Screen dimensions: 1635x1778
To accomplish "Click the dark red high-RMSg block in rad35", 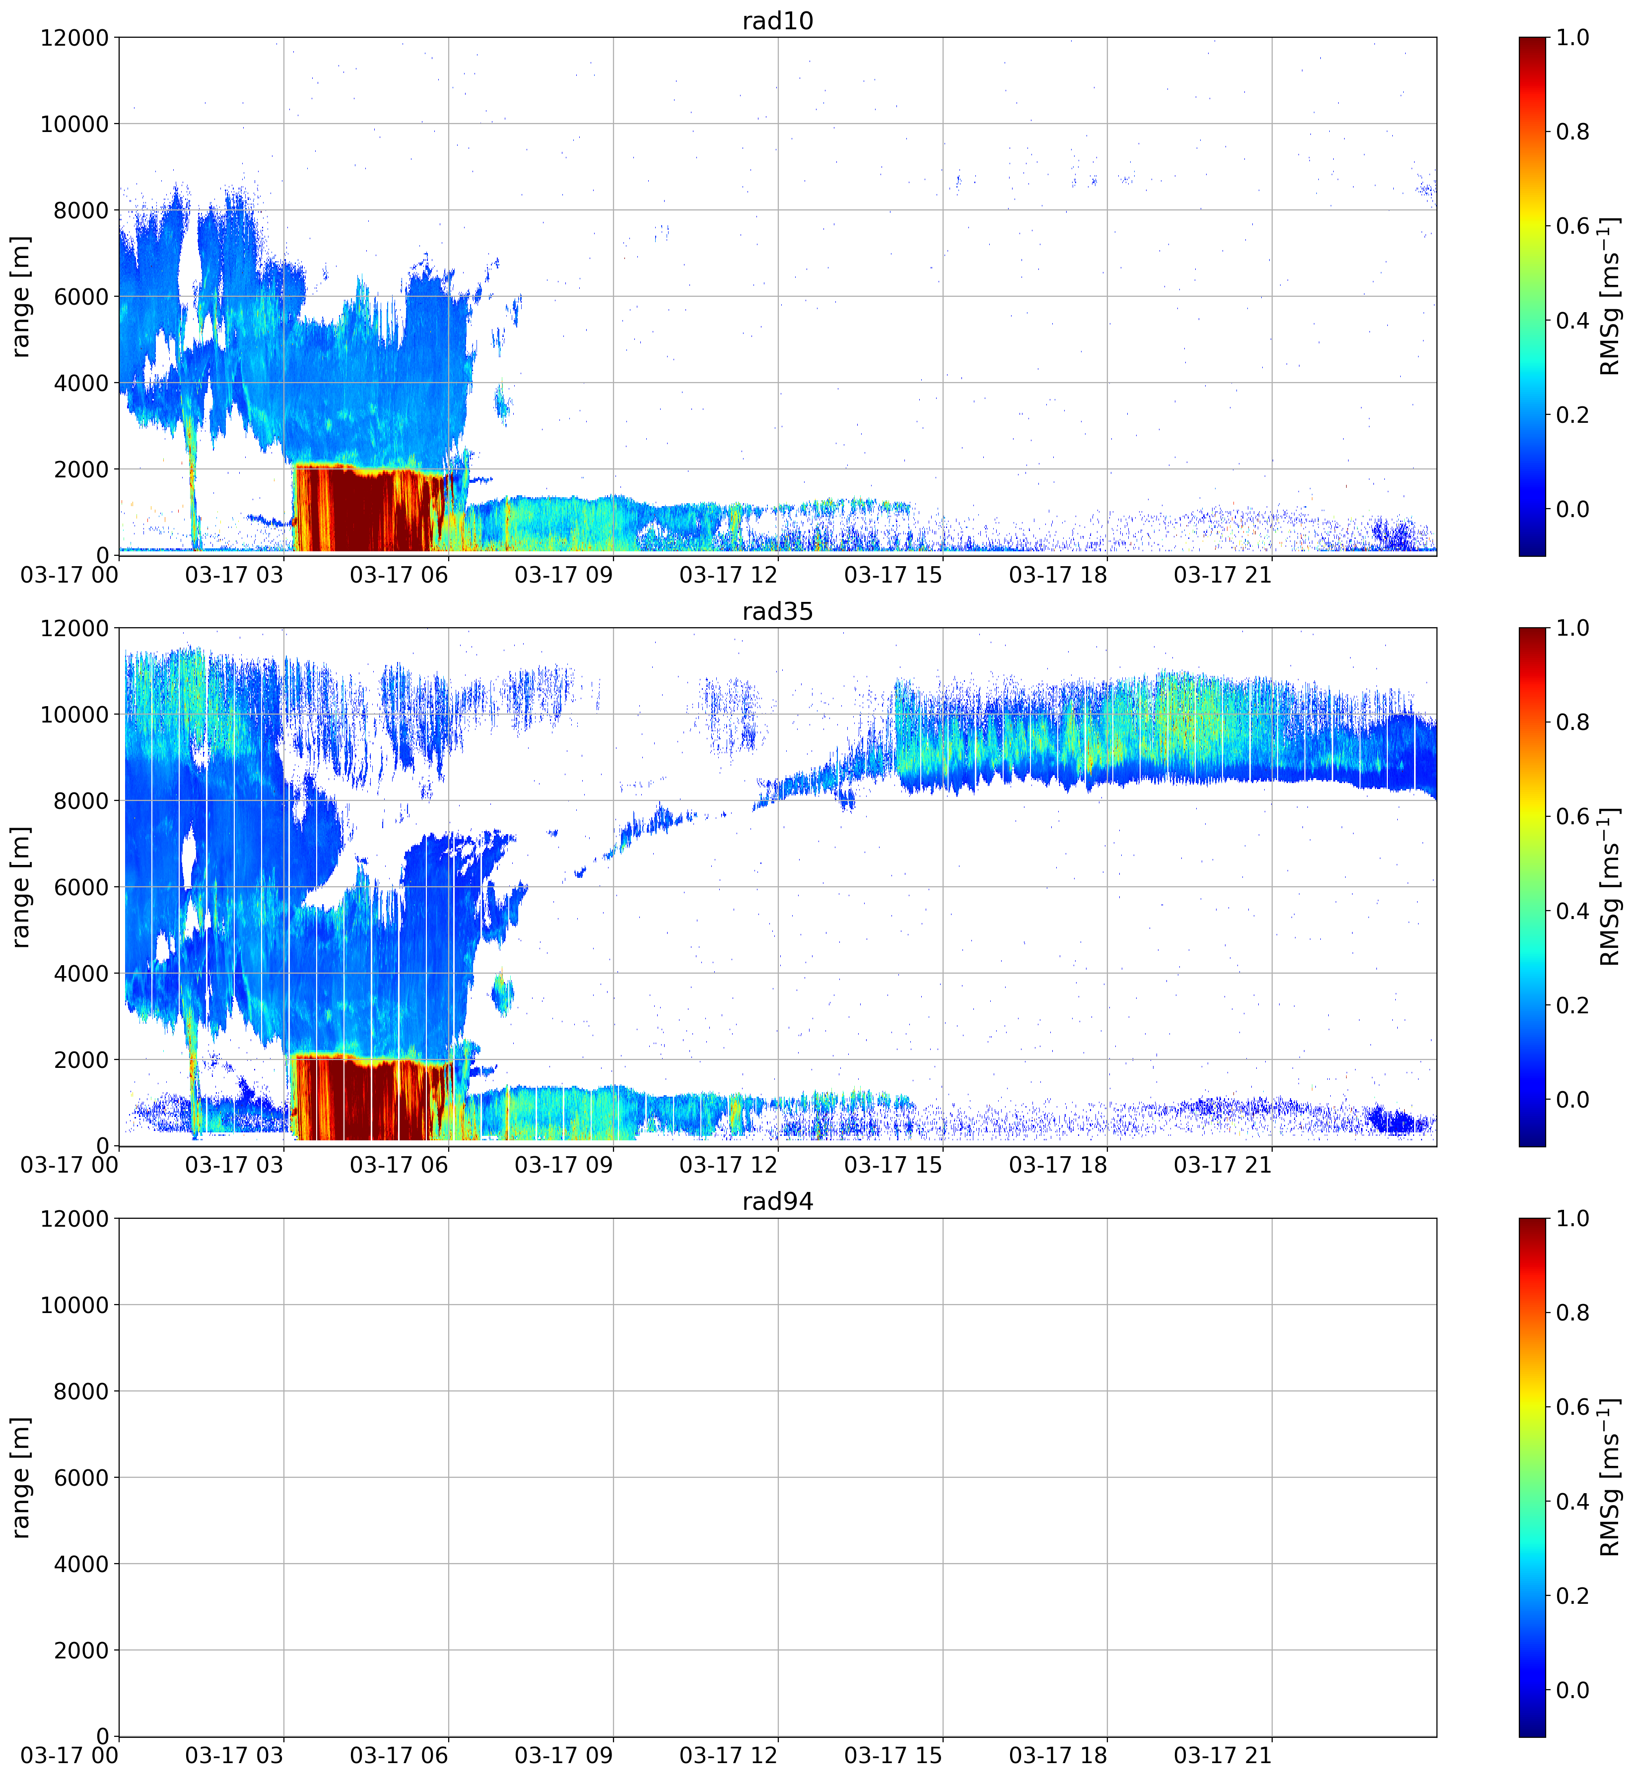I will pos(370,1099).
